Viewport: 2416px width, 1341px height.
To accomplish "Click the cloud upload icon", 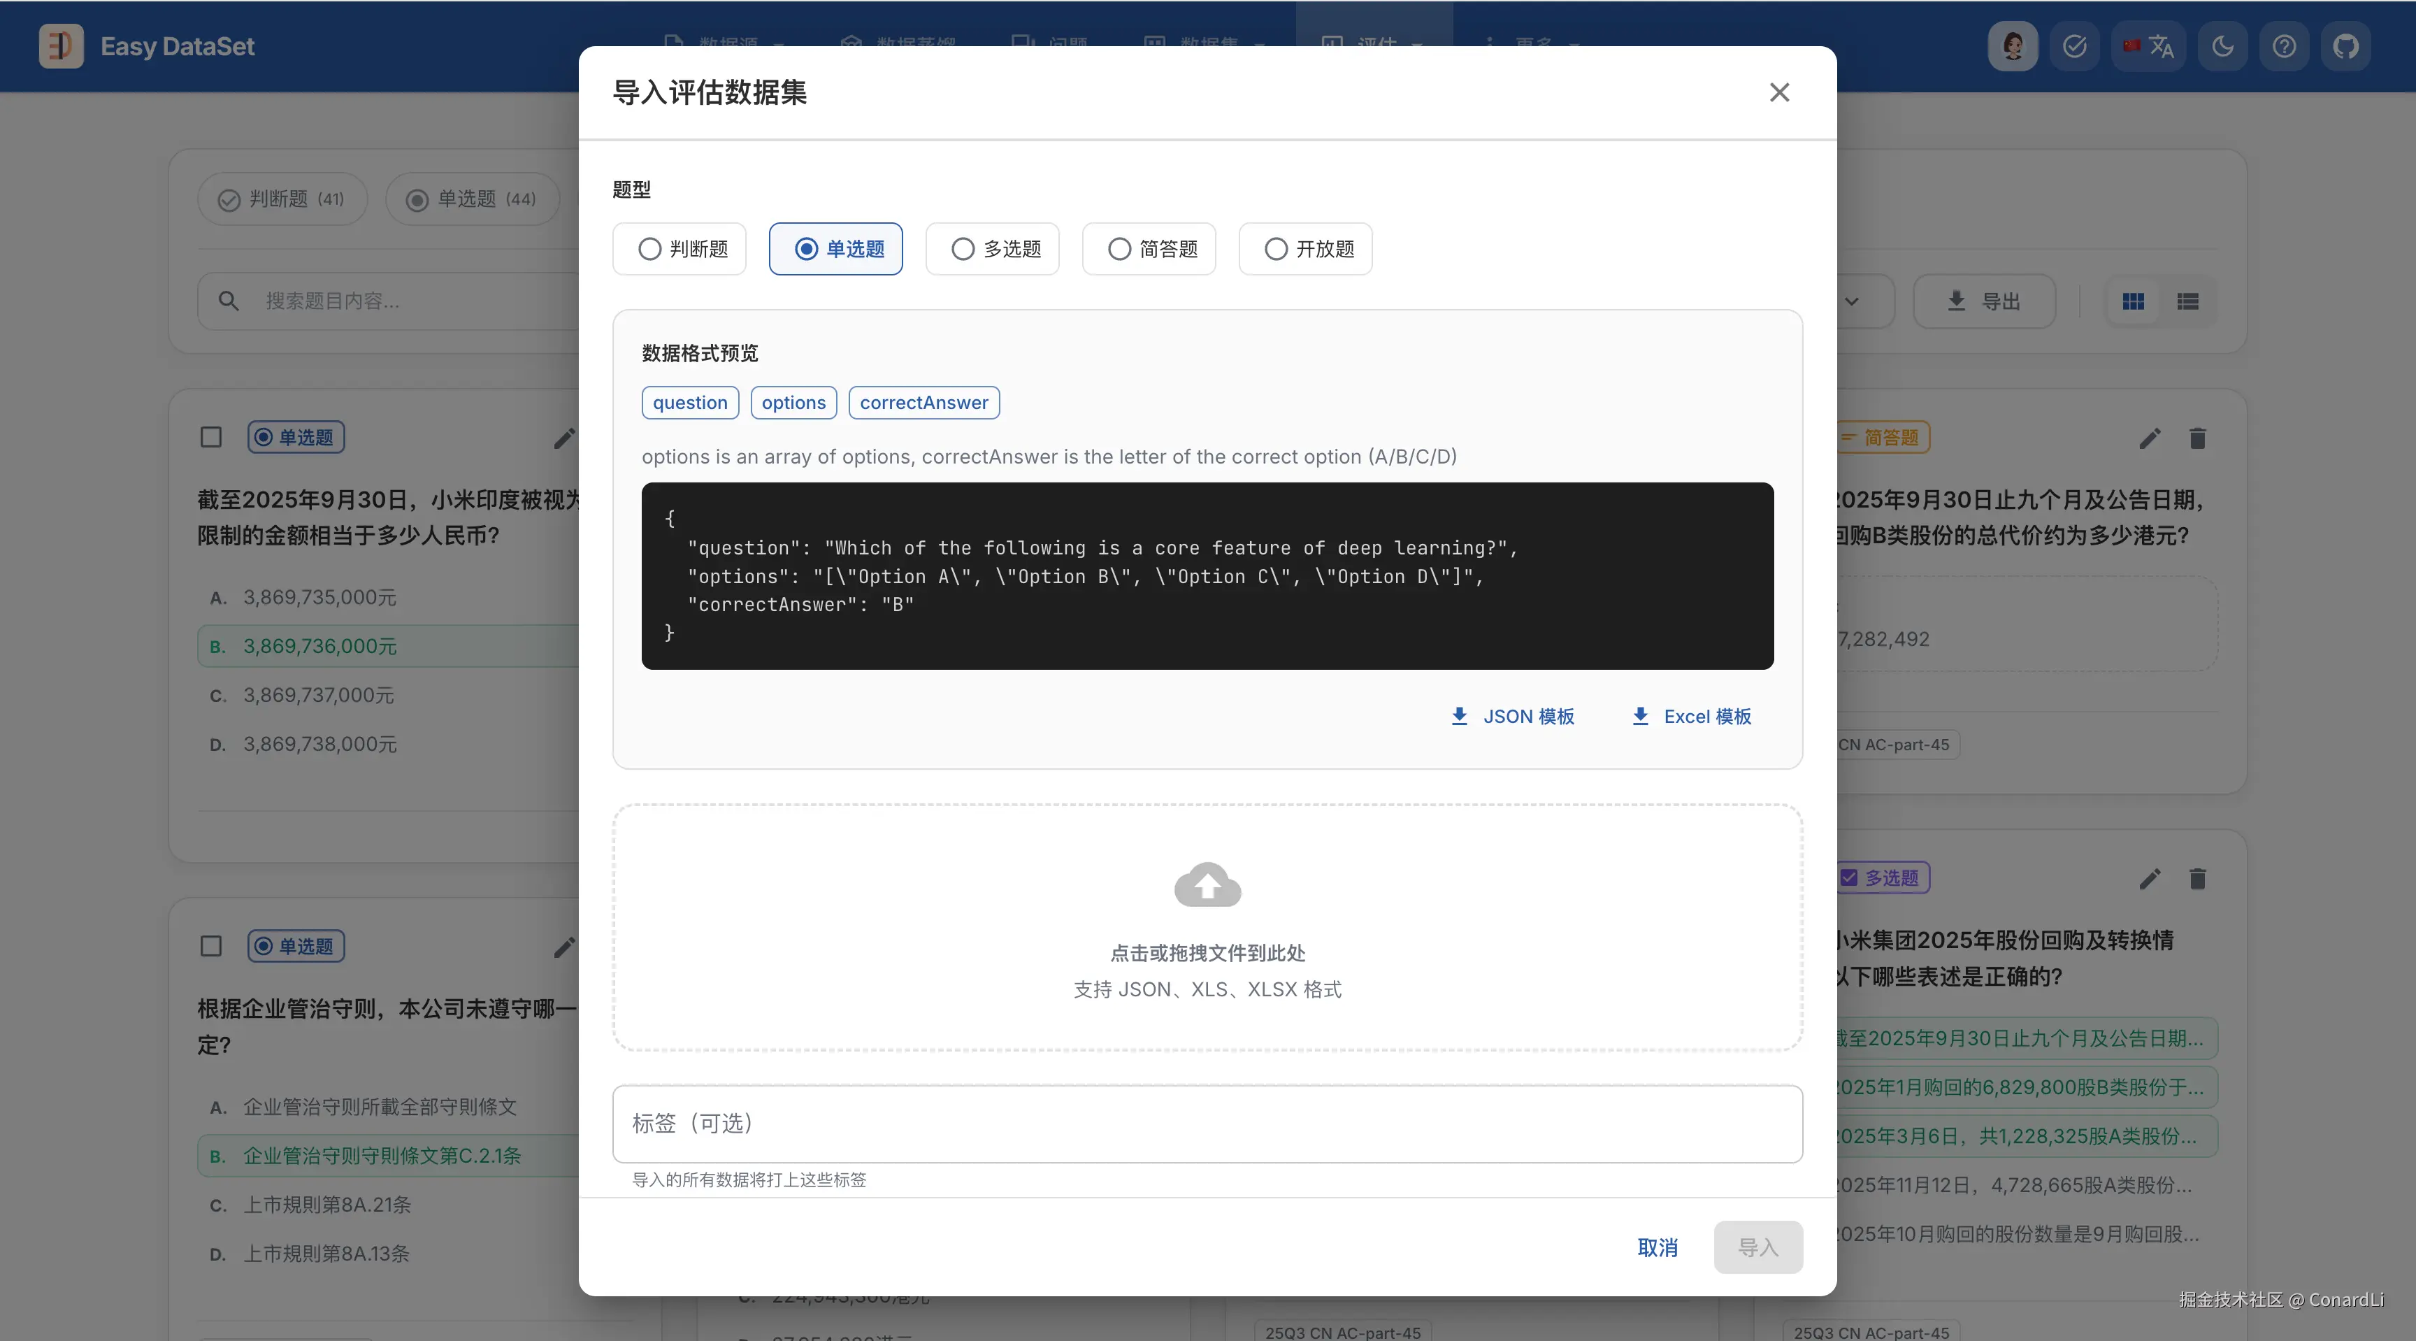I will 1207,884.
